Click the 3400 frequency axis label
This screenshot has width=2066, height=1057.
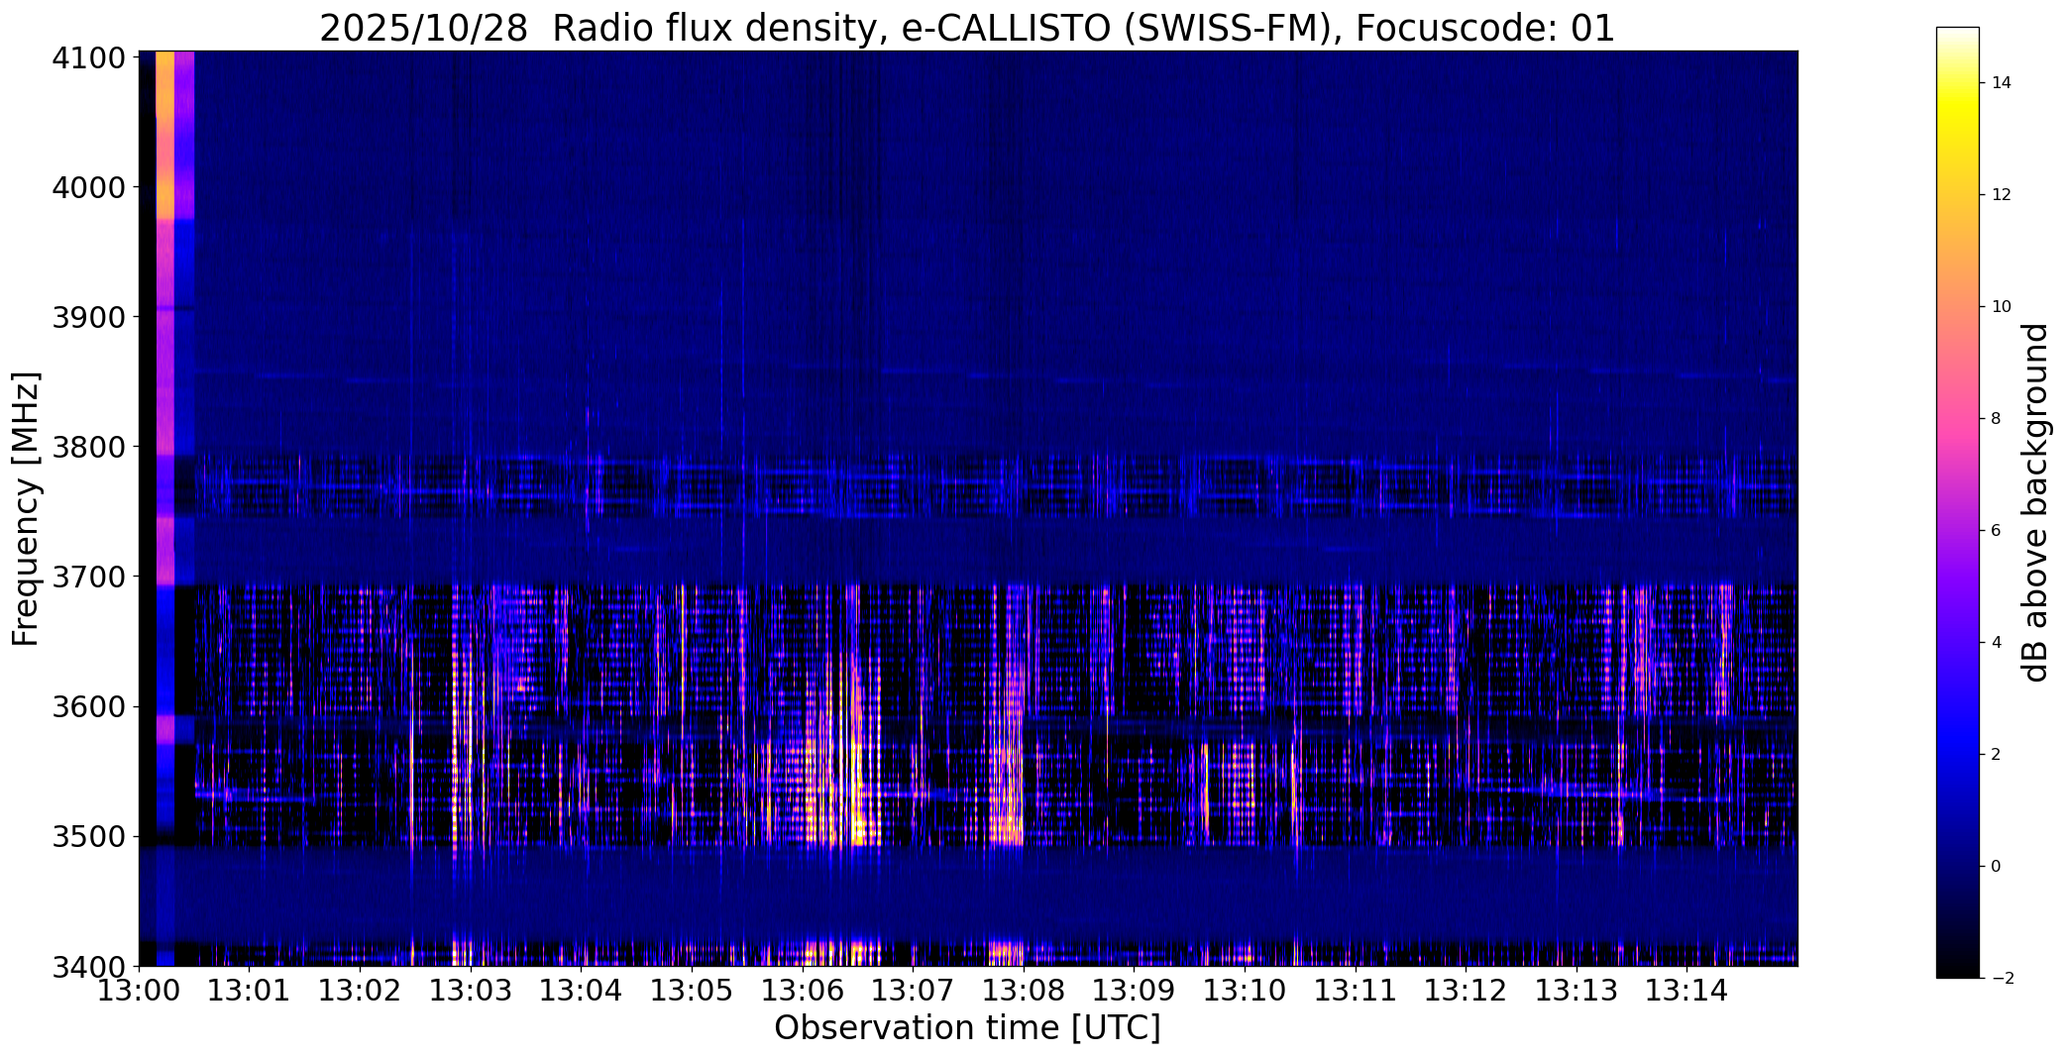(88, 966)
